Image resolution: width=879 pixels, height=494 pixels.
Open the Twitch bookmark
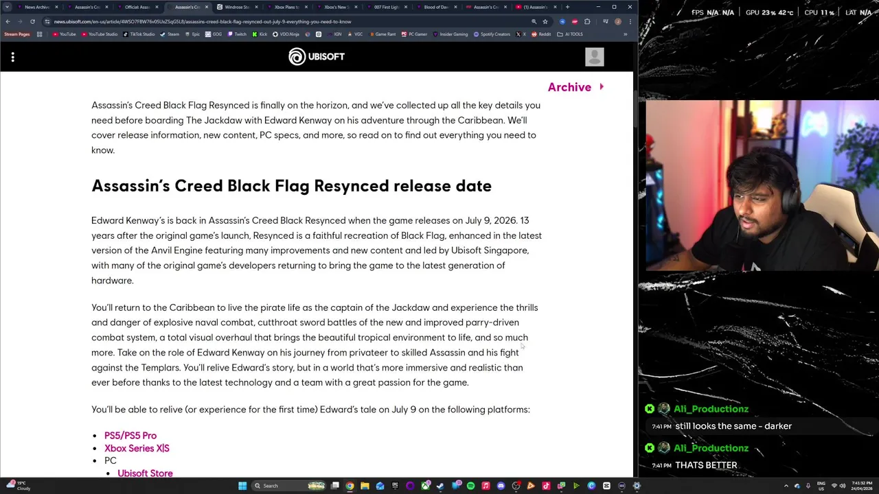click(x=237, y=34)
